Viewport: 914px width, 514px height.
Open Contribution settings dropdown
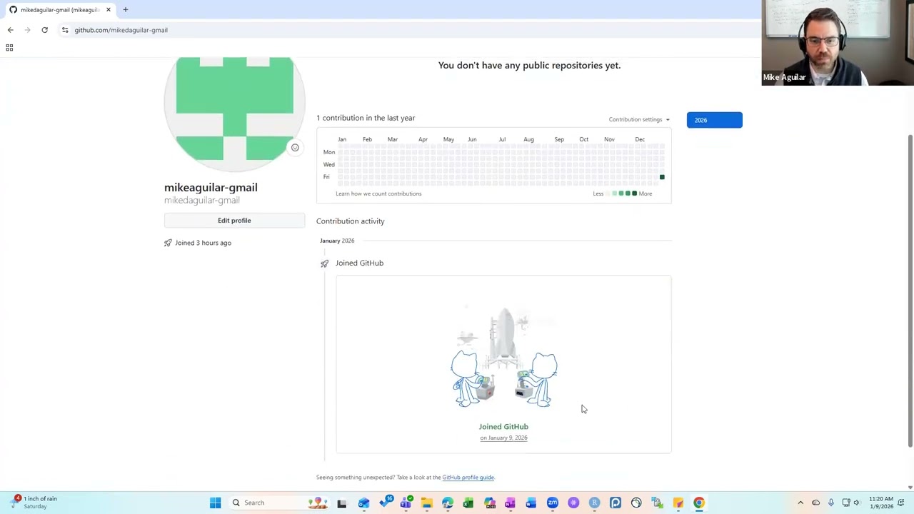click(x=639, y=119)
